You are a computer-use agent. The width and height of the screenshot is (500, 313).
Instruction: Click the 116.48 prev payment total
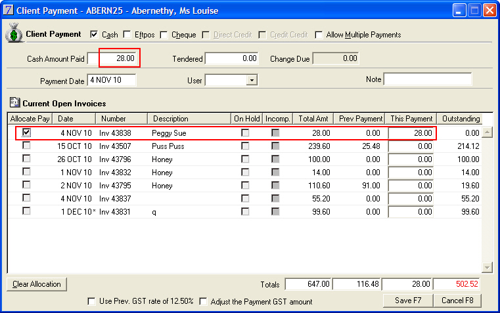point(357,284)
